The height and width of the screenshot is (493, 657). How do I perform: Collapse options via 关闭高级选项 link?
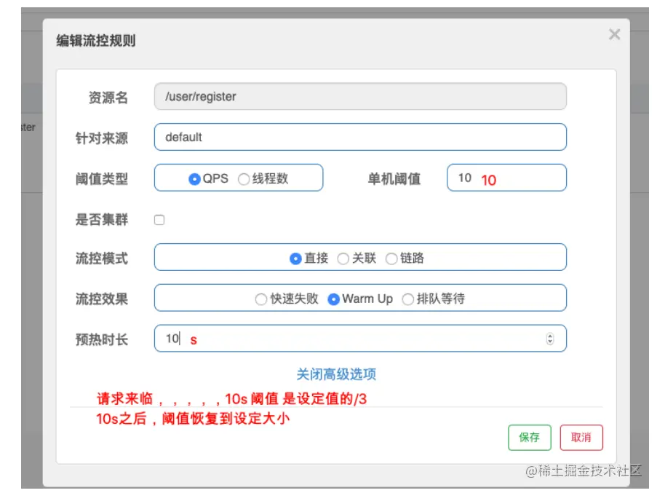click(336, 374)
